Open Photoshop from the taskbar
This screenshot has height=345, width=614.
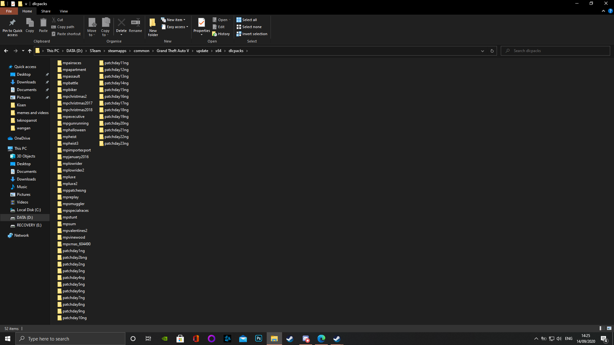pos(259,339)
